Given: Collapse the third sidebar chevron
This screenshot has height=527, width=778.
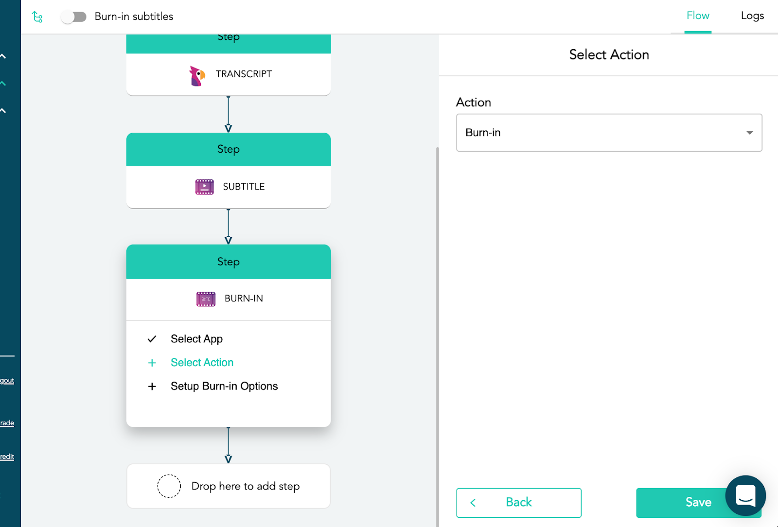Looking at the screenshot, I should (x=3, y=111).
